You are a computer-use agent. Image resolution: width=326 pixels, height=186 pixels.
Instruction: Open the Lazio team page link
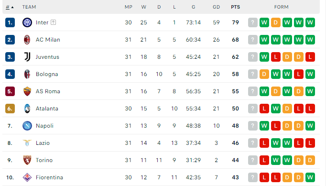(43, 143)
